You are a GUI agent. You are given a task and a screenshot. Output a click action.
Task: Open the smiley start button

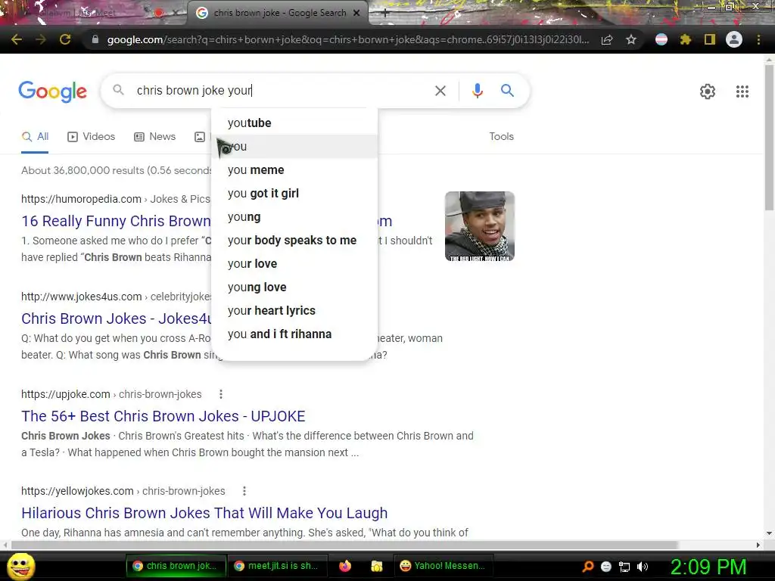coord(20,566)
